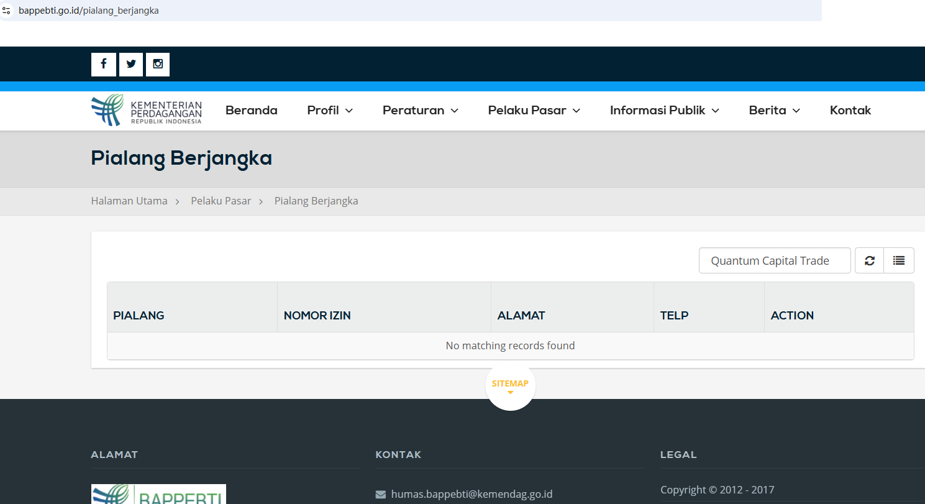Screen dimensions: 925x504
Task: Click the ALAMAT footer heading
Action: pyautogui.click(x=114, y=454)
